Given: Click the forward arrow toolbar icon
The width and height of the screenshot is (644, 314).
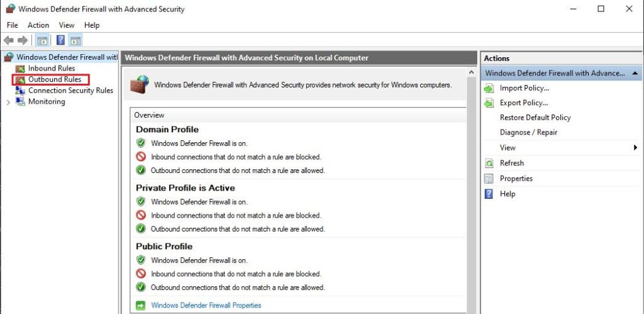Looking at the screenshot, I should (x=23, y=40).
